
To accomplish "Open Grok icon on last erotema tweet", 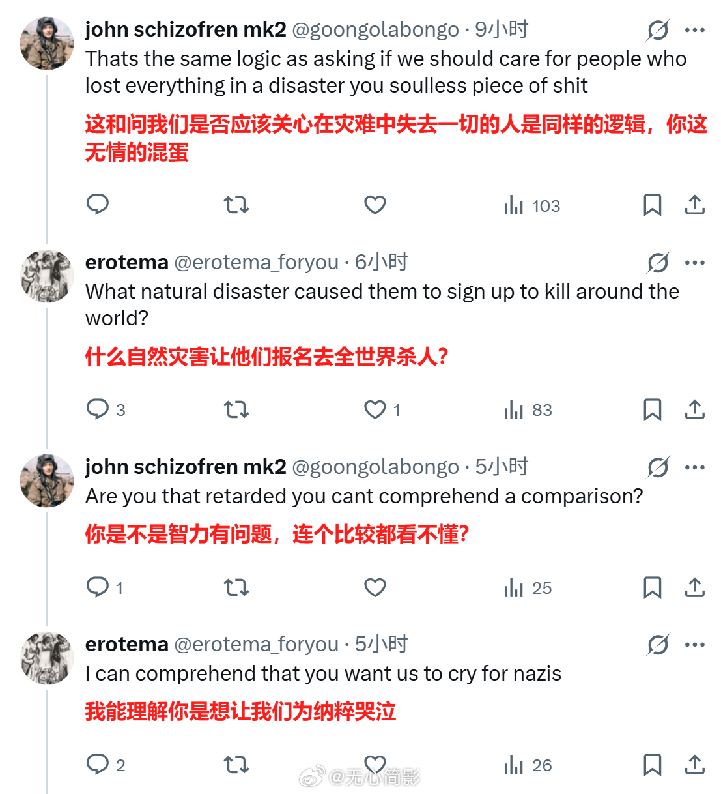I will tap(658, 645).
